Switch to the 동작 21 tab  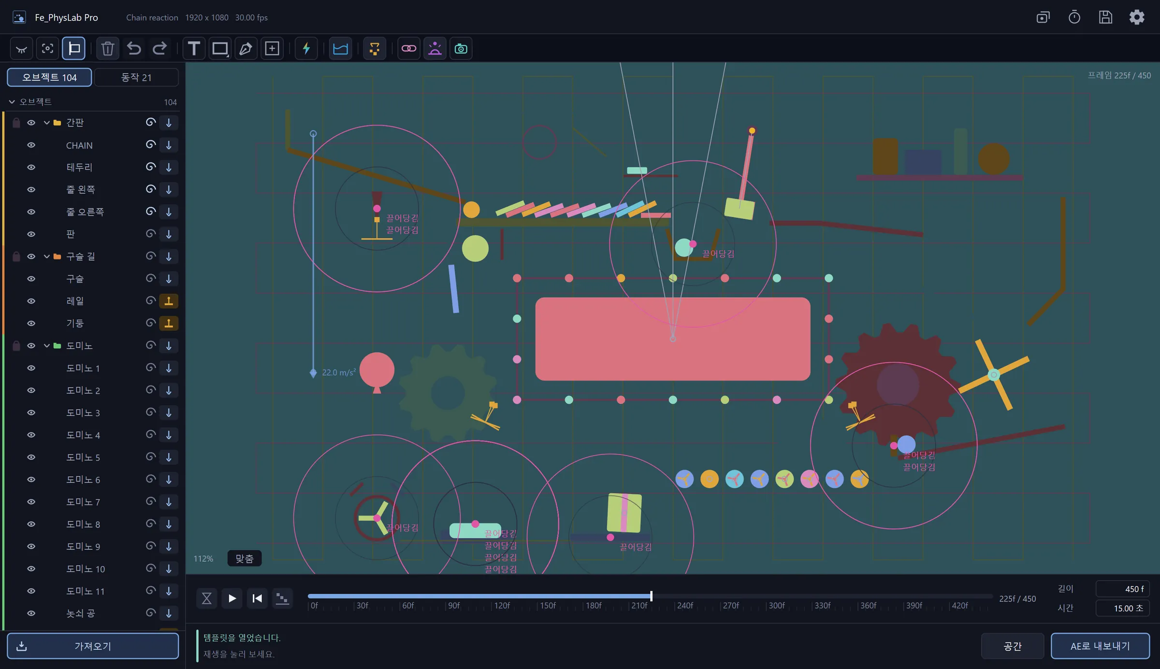(136, 77)
